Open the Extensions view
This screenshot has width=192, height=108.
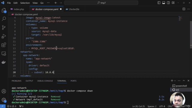click(x=4, y=45)
